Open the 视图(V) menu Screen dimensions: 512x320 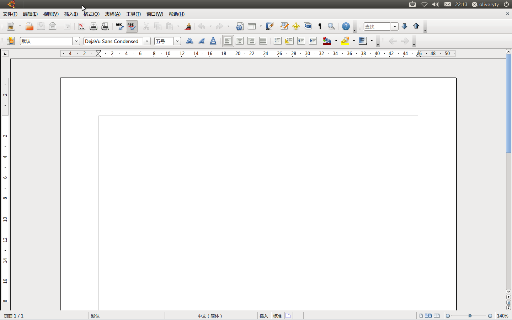click(x=51, y=14)
